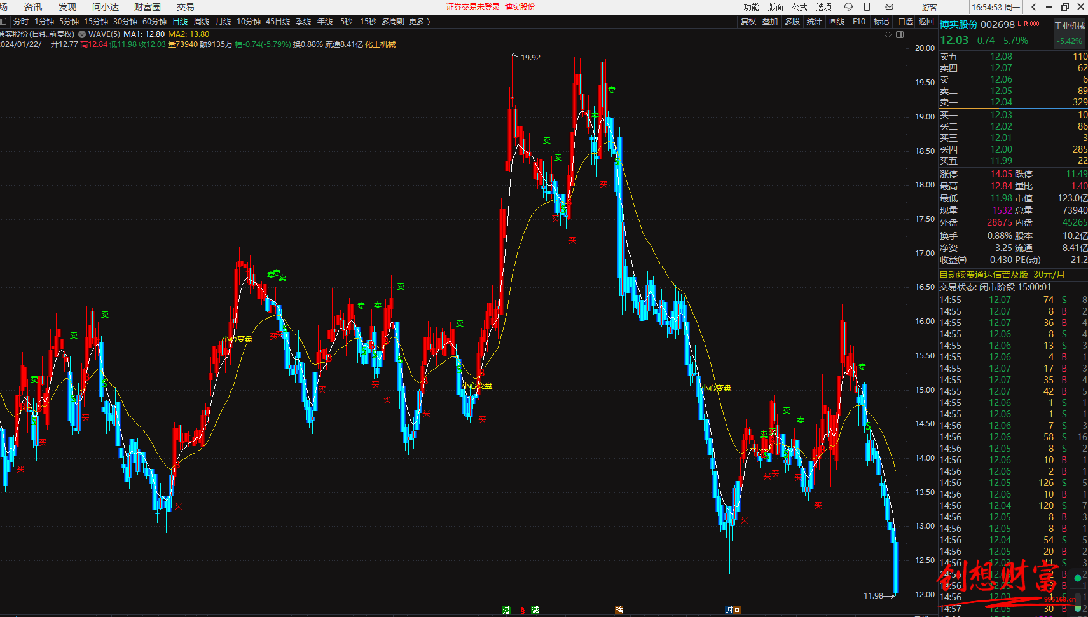This screenshot has height=617, width=1088.
Task: Click the diamond icon at chart top-right
Action: point(888,34)
